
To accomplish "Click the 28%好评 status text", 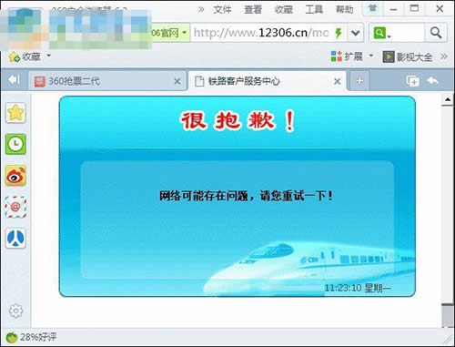I will pos(38,337).
